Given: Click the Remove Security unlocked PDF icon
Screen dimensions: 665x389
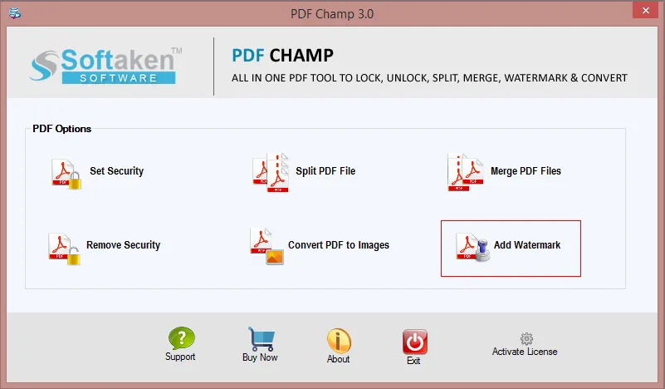Looking at the screenshot, I should (x=64, y=249).
